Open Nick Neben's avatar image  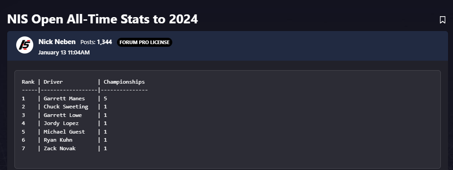click(25, 45)
